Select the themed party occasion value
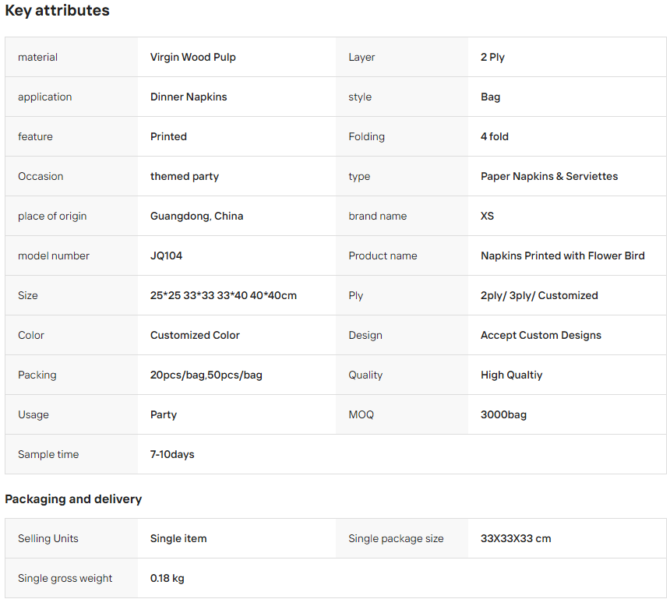The width and height of the screenshot is (670, 599). tap(184, 177)
